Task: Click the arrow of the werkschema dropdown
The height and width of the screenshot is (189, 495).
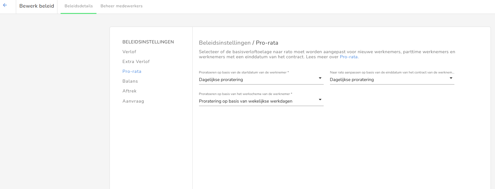Action: click(320, 99)
